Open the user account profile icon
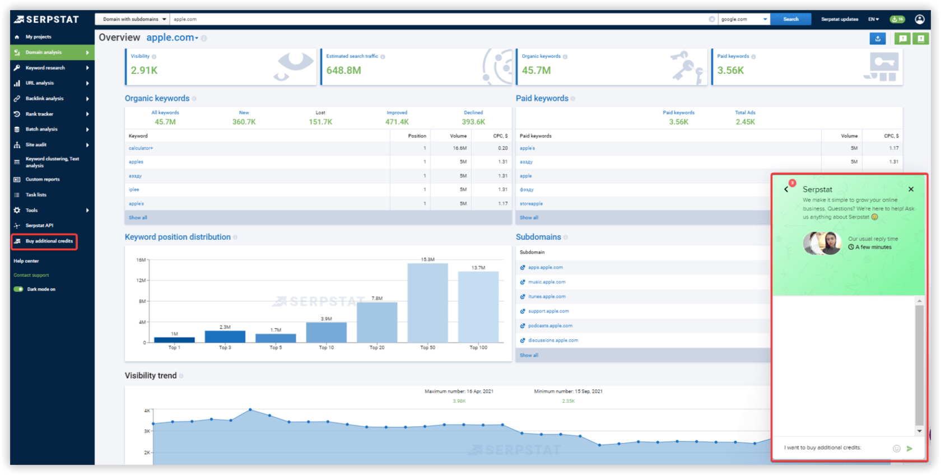This screenshot has height=475, width=941. (920, 19)
